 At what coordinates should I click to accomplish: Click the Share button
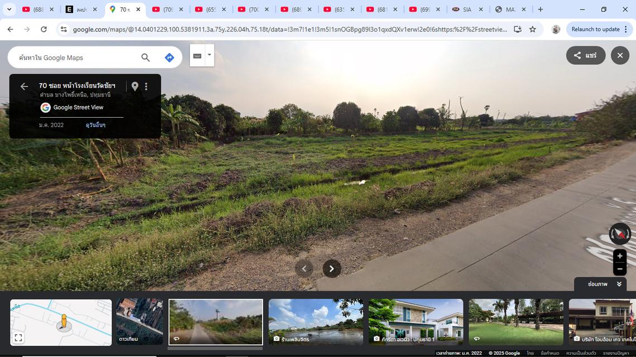(585, 55)
